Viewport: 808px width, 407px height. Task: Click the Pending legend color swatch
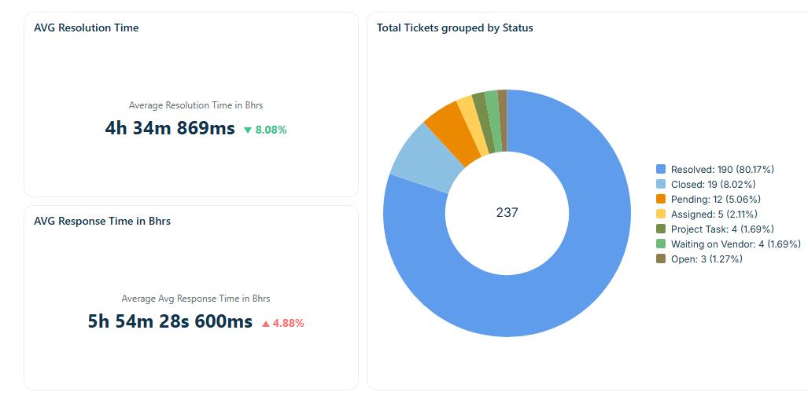661,199
